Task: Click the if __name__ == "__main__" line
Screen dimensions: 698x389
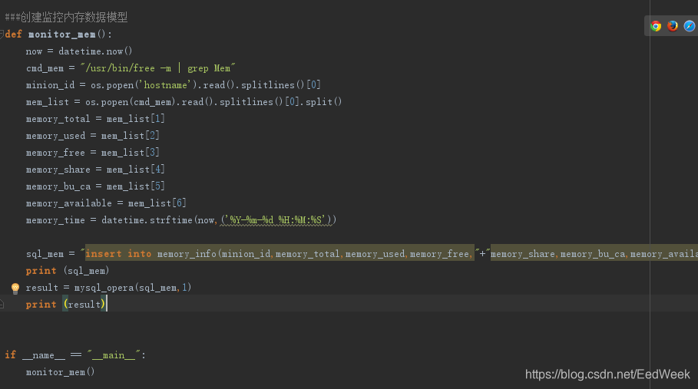Action: point(75,354)
